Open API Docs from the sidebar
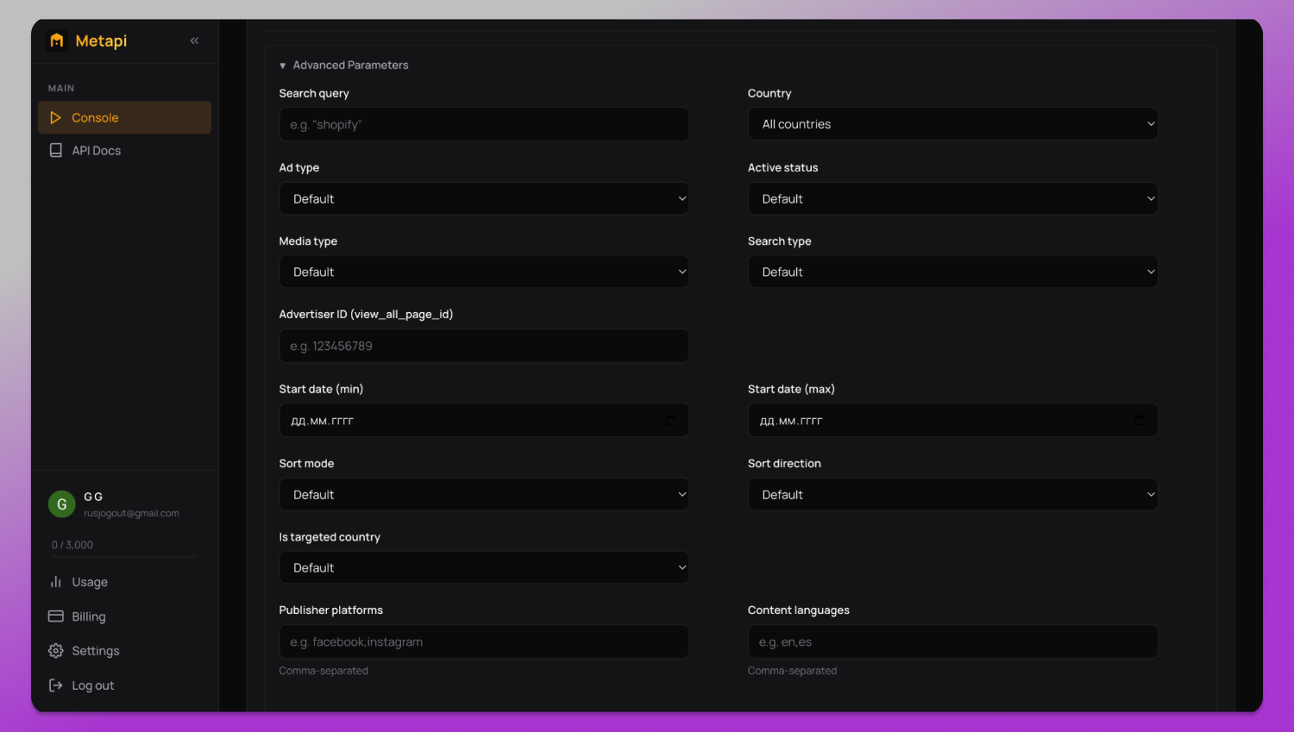Image resolution: width=1294 pixels, height=732 pixels. point(124,150)
